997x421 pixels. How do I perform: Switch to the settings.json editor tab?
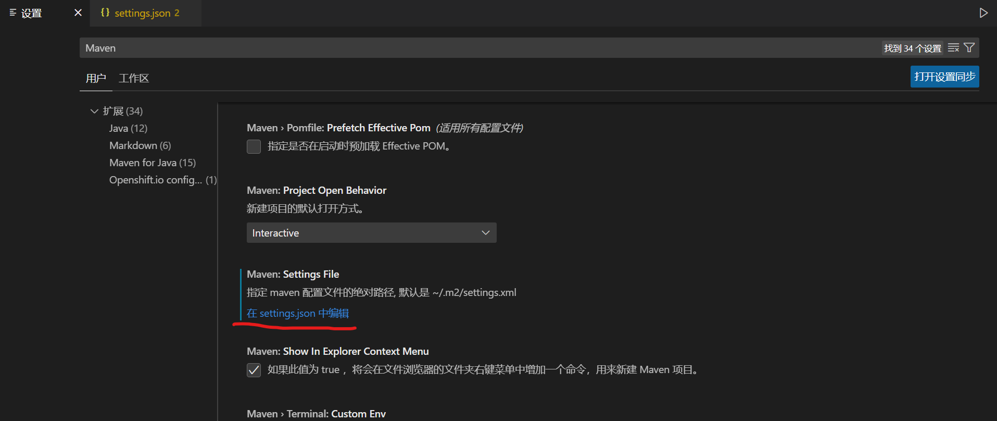[x=146, y=13]
